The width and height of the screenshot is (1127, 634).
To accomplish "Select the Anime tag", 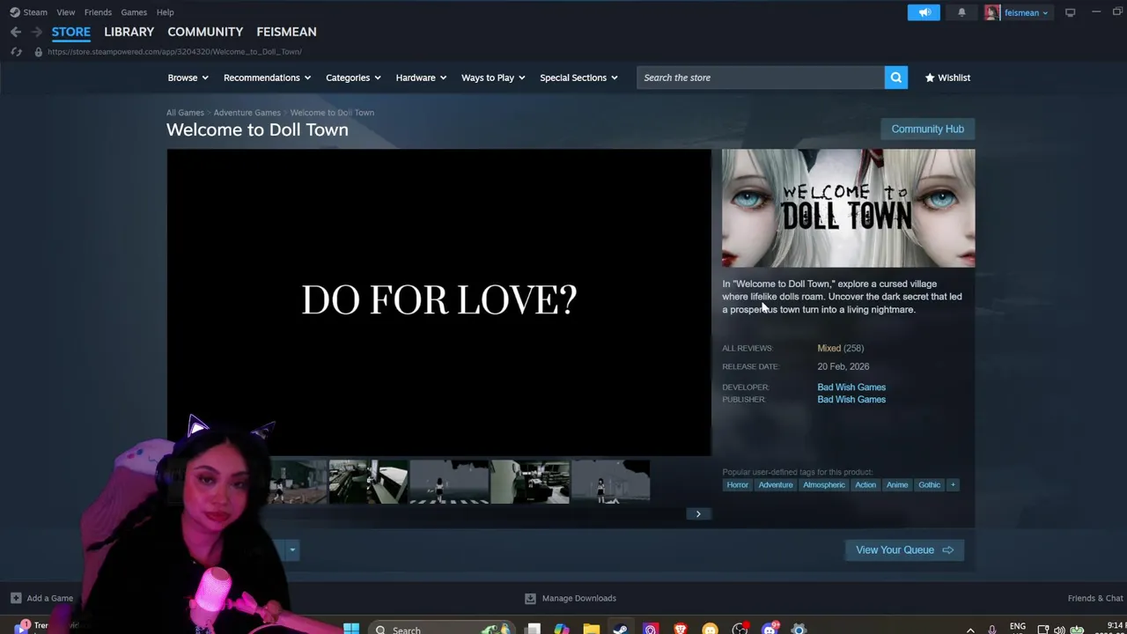I will pyautogui.click(x=897, y=484).
